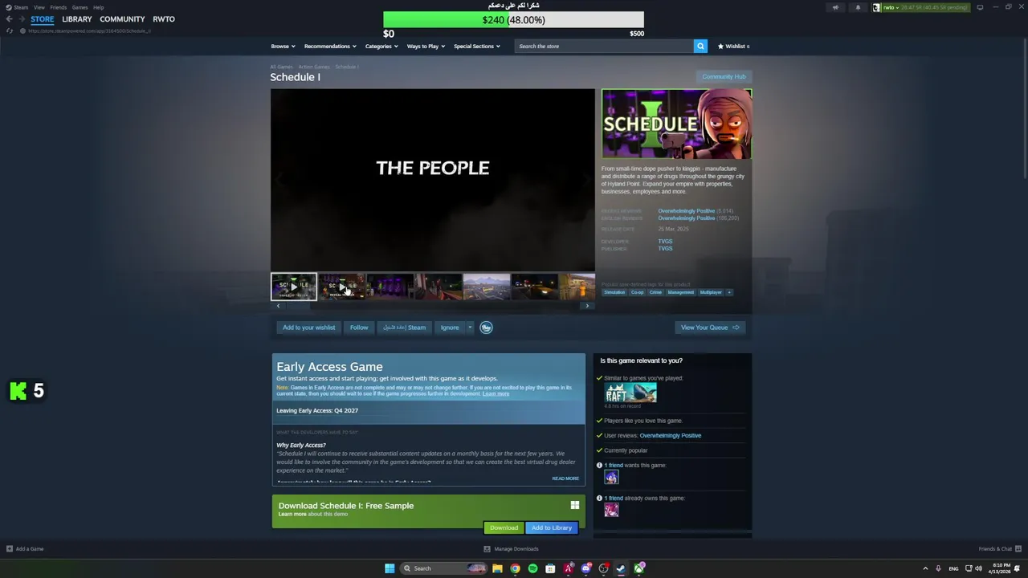Open the Community Hub

724,77
